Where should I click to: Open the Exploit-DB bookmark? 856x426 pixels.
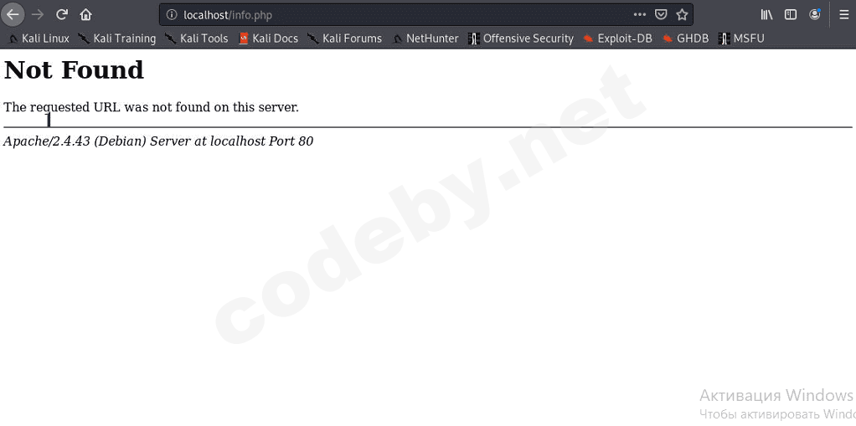point(617,38)
